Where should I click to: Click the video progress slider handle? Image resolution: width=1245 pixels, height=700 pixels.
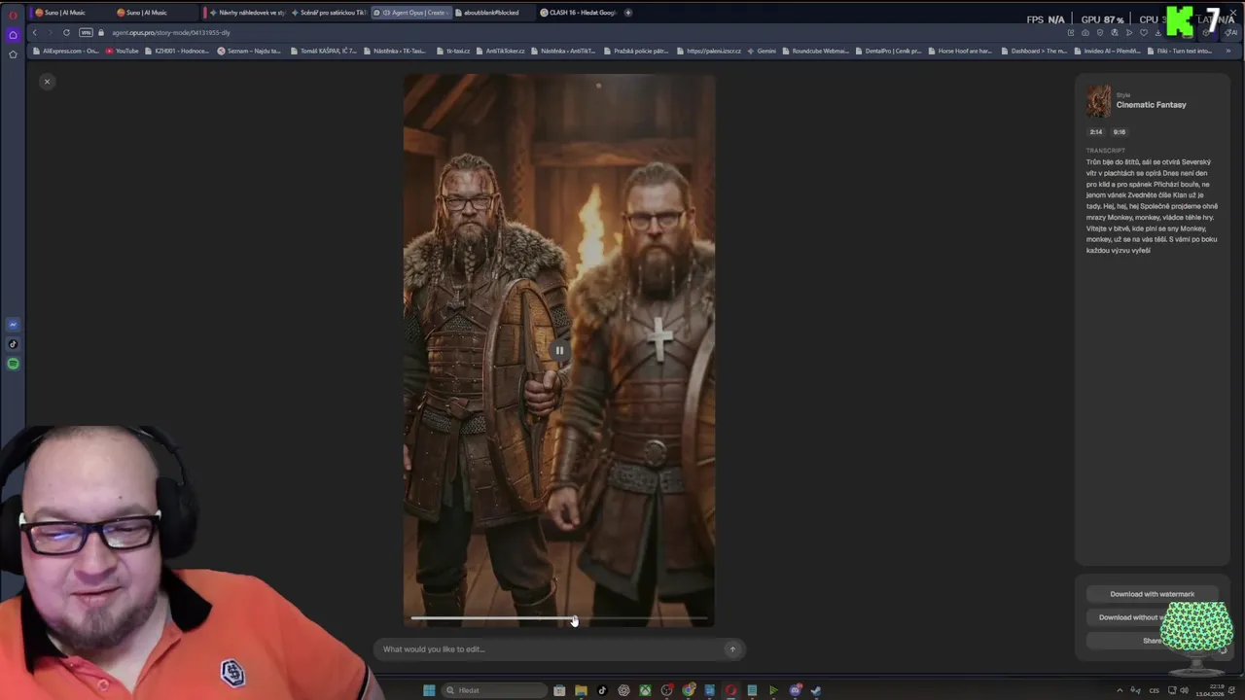coord(574,620)
